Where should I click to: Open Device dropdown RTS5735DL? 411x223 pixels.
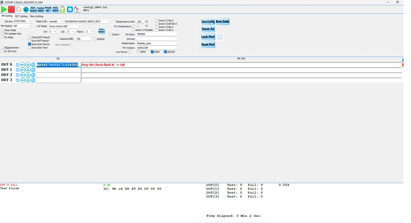22,21
